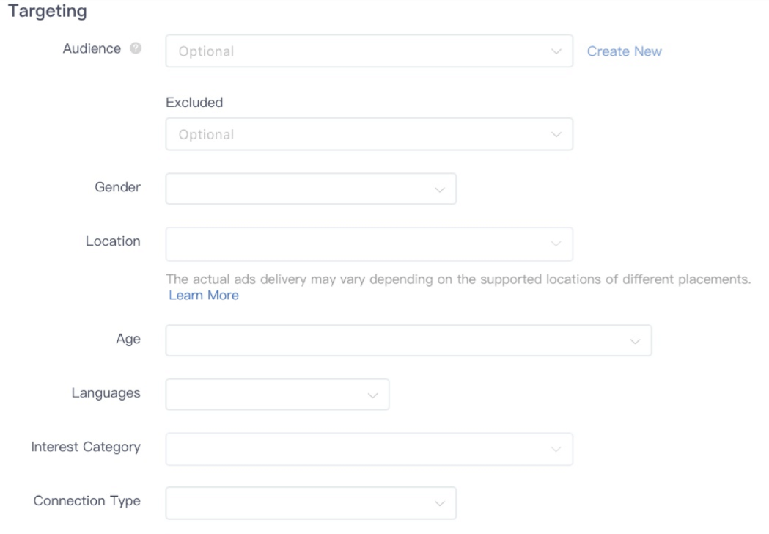Expand the Interest Category dropdown field

pyautogui.click(x=359, y=449)
